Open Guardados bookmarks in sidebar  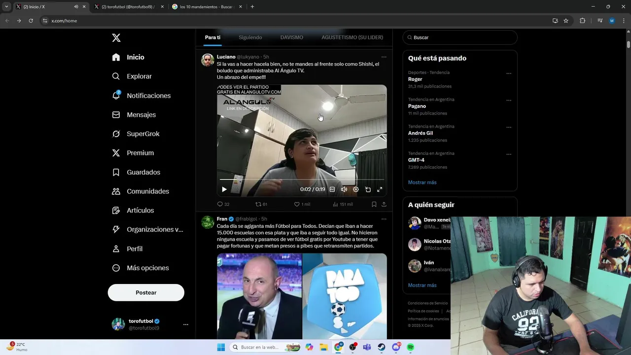136,172
